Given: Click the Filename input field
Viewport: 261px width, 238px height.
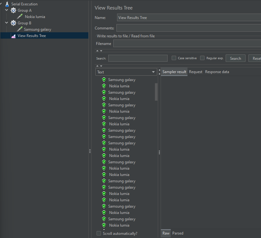Looking at the screenshot, I should pyautogui.click(x=187, y=43).
